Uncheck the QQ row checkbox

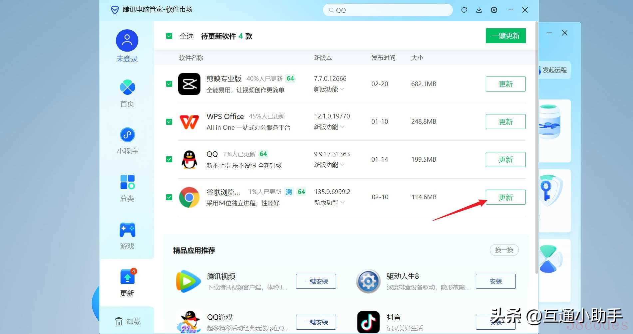pyautogui.click(x=169, y=159)
